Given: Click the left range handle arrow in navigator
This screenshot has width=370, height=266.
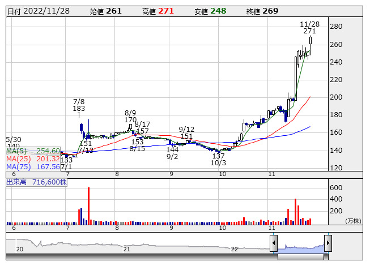Looking at the screenshot, I should (x=274, y=243).
